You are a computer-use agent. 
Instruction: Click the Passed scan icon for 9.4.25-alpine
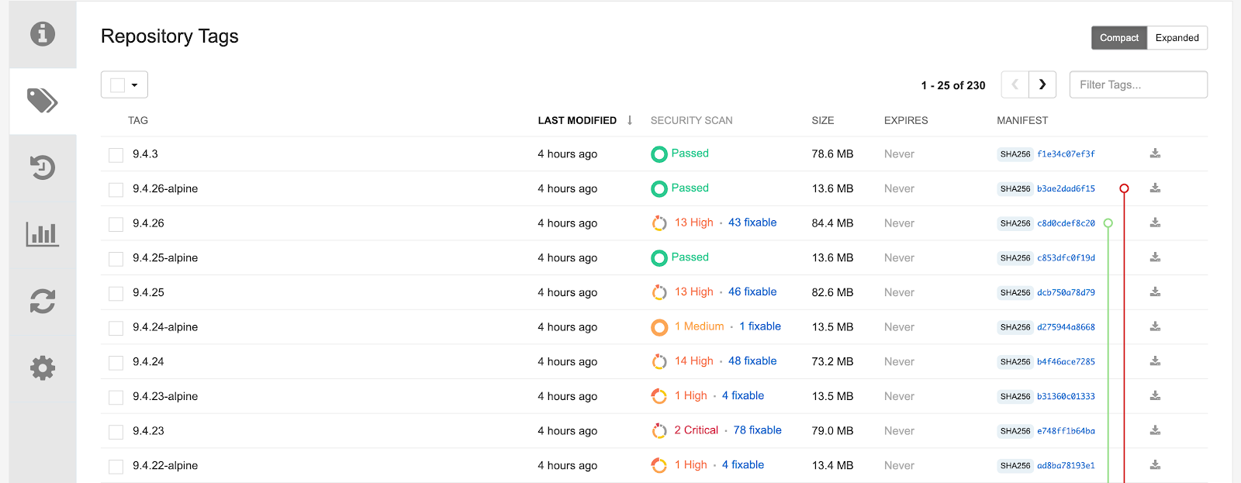tap(659, 257)
